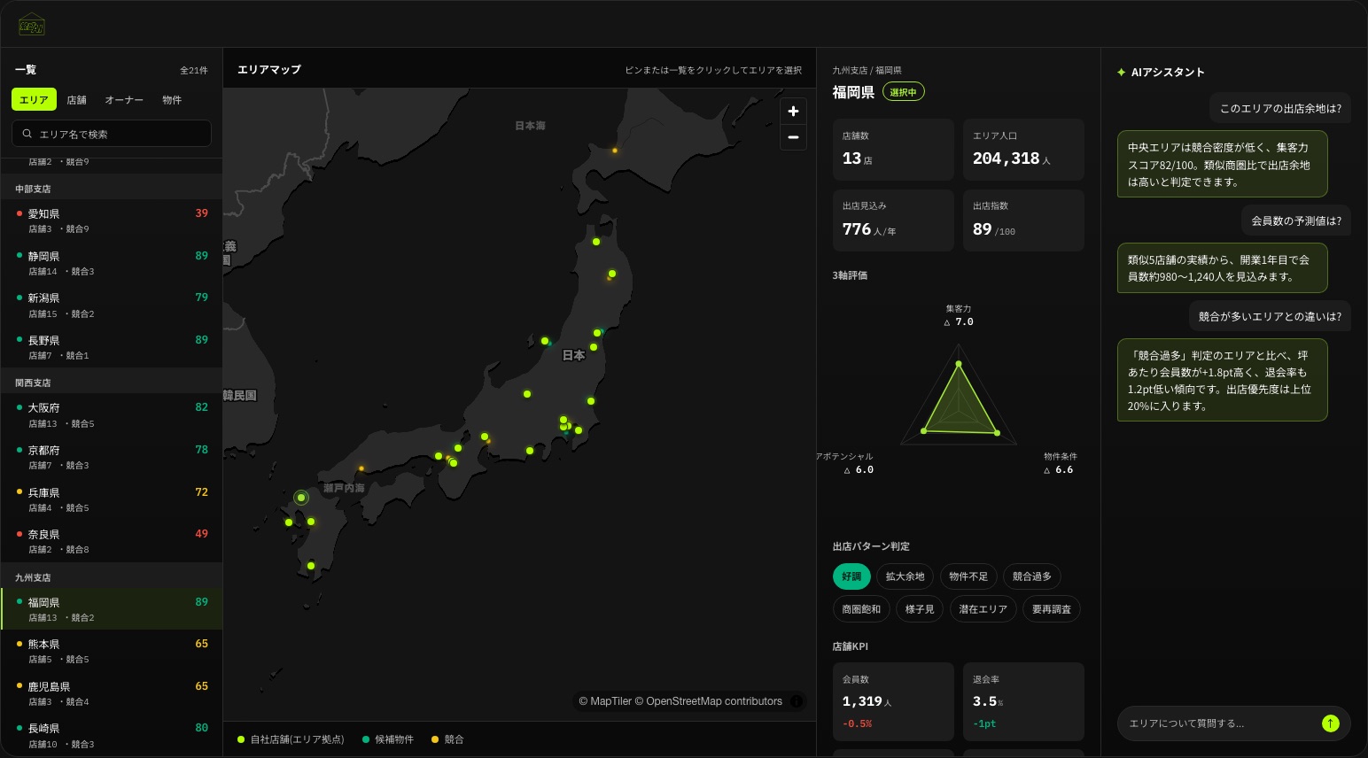Select 鹿児島県 in the area list
This screenshot has height=758, width=1368.
click(x=112, y=693)
